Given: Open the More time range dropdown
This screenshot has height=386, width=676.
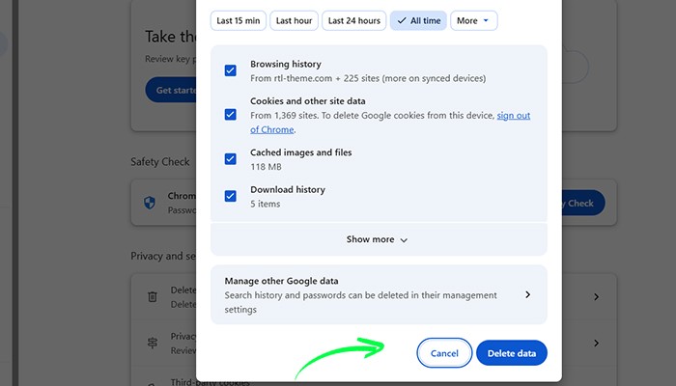Looking at the screenshot, I should (474, 20).
